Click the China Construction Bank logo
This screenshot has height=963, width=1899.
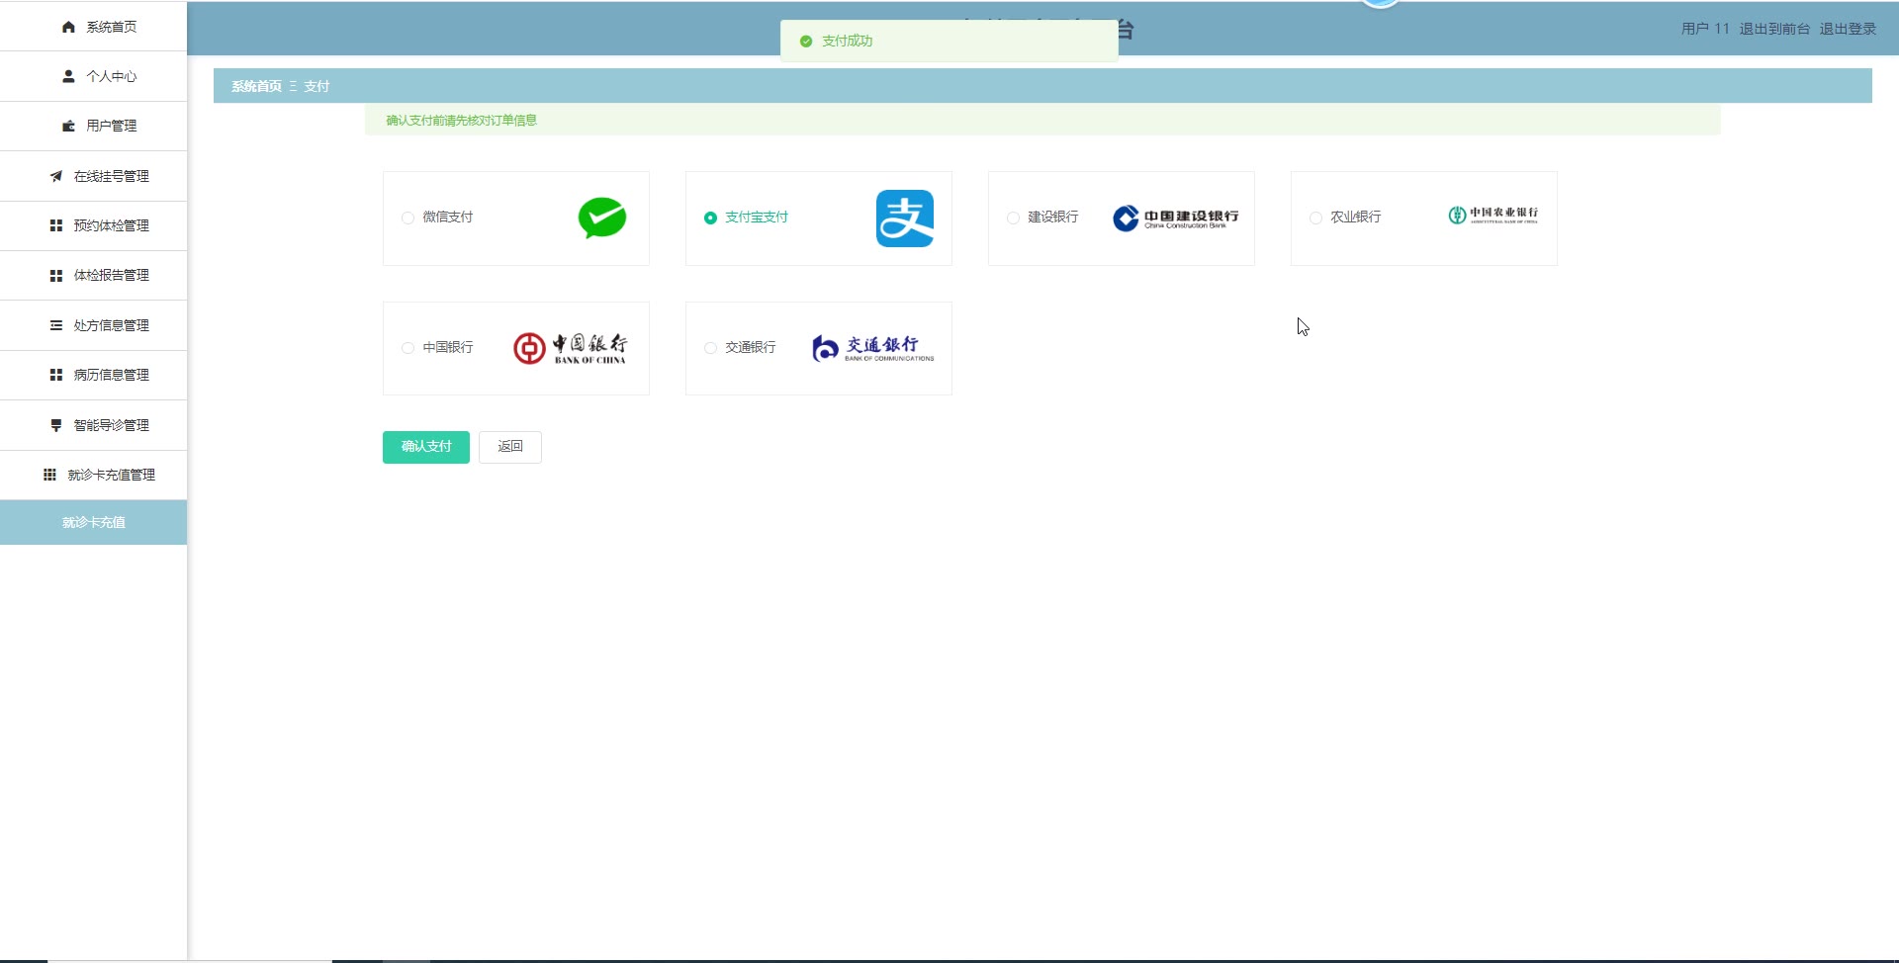(1176, 218)
